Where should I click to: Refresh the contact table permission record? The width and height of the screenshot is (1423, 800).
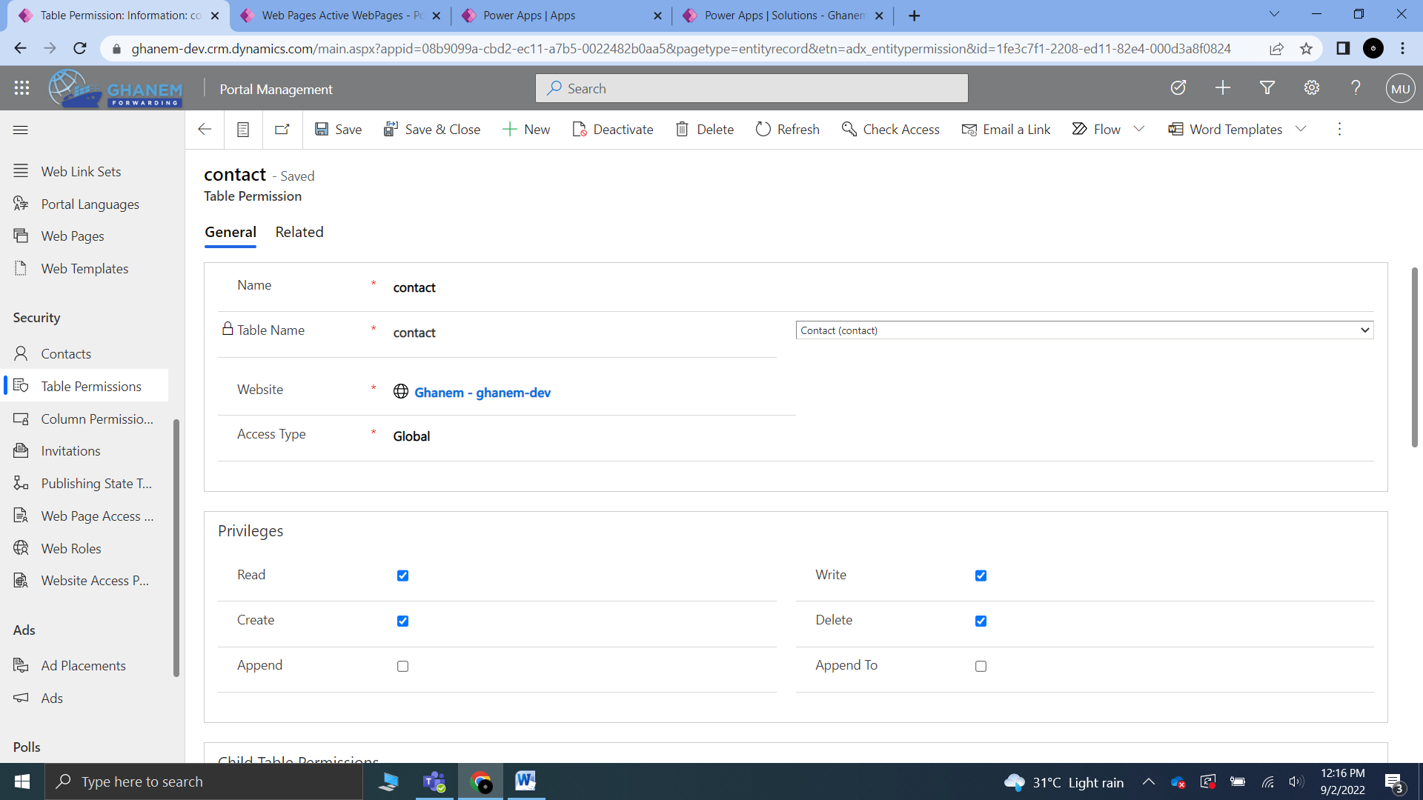click(787, 129)
